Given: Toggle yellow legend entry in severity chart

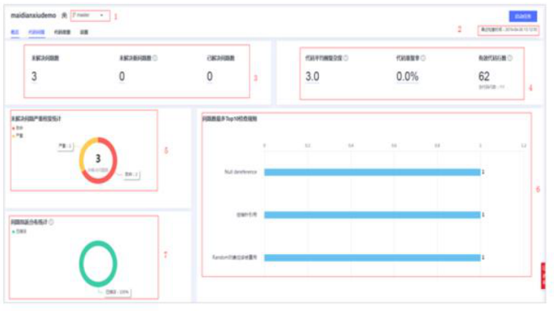Looking at the screenshot, I should click(x=17, y=135).
